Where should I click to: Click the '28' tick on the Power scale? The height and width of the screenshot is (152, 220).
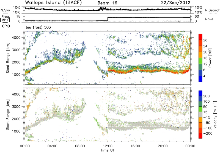tap(205, 40)
